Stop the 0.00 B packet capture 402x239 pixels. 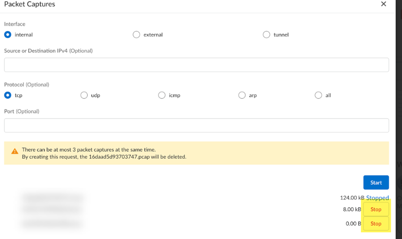pyautogui.click(x=376, y=224)
